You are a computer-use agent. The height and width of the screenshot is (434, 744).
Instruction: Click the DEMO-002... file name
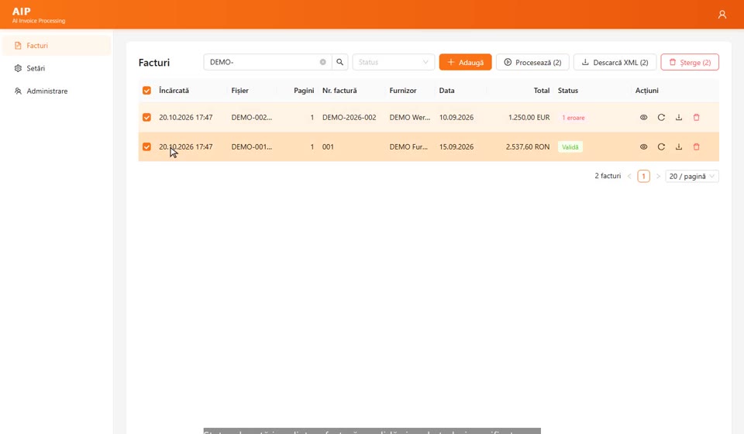[251, 118]
